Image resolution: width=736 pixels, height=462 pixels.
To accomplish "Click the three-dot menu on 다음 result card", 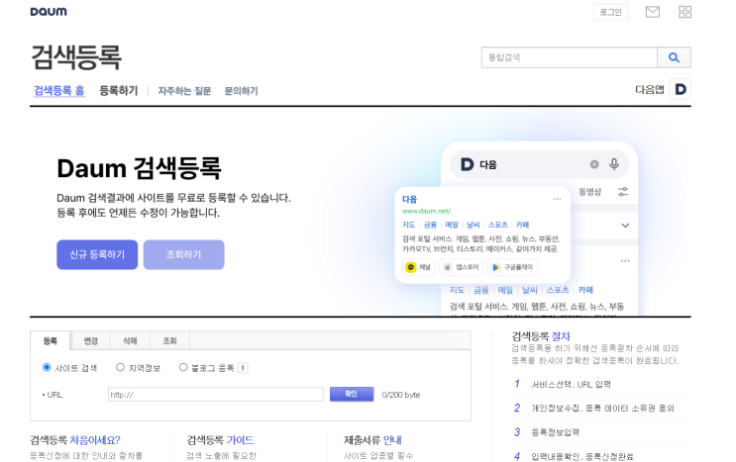I will pyautogui.click(x=557, y=199).
